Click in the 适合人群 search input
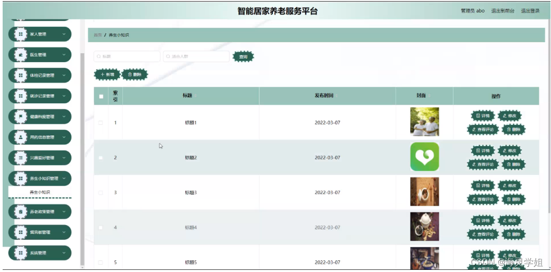The height and width of the screenshot is (272, 551). point(196,56)
